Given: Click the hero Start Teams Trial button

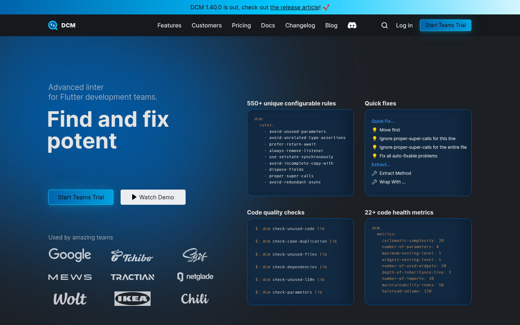Looking at the screenshot, I should (x=81, y=197).
